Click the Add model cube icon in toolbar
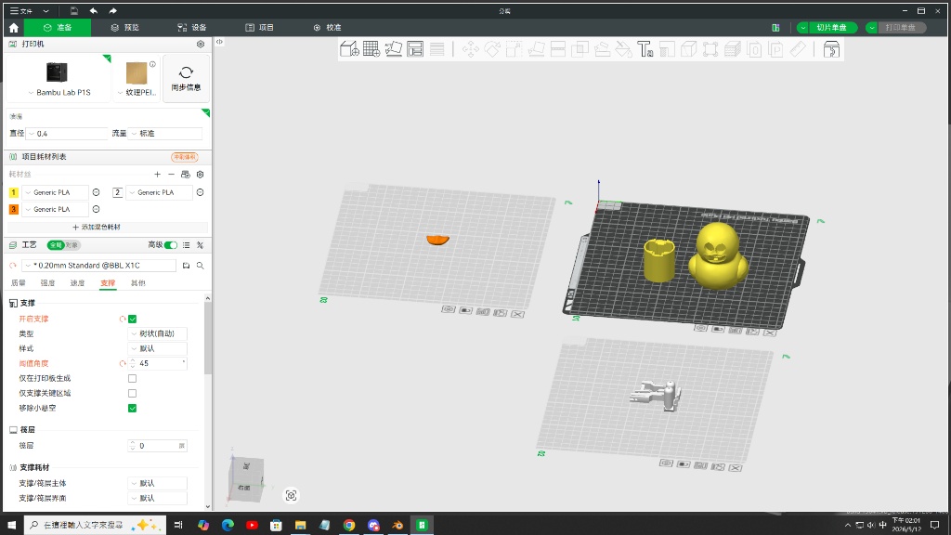The width and height of the screenshot is (951, 535). pos(349,49)
